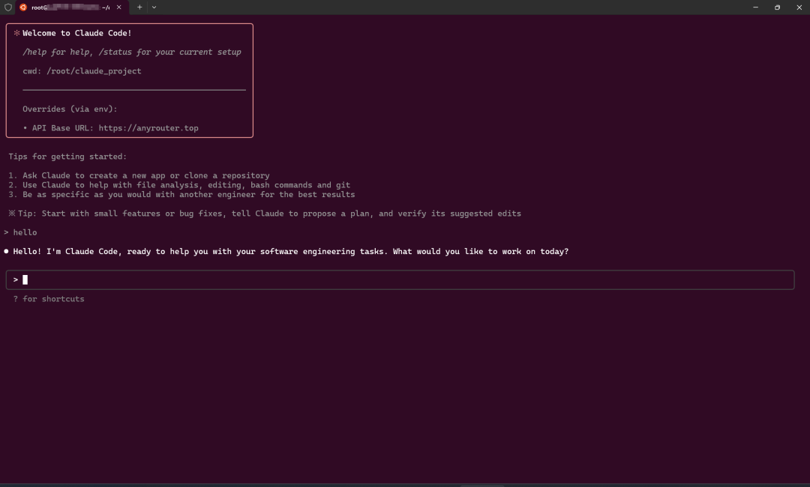Click the reply 'Hello! I'm Claude Code' line

pos(291,251)
